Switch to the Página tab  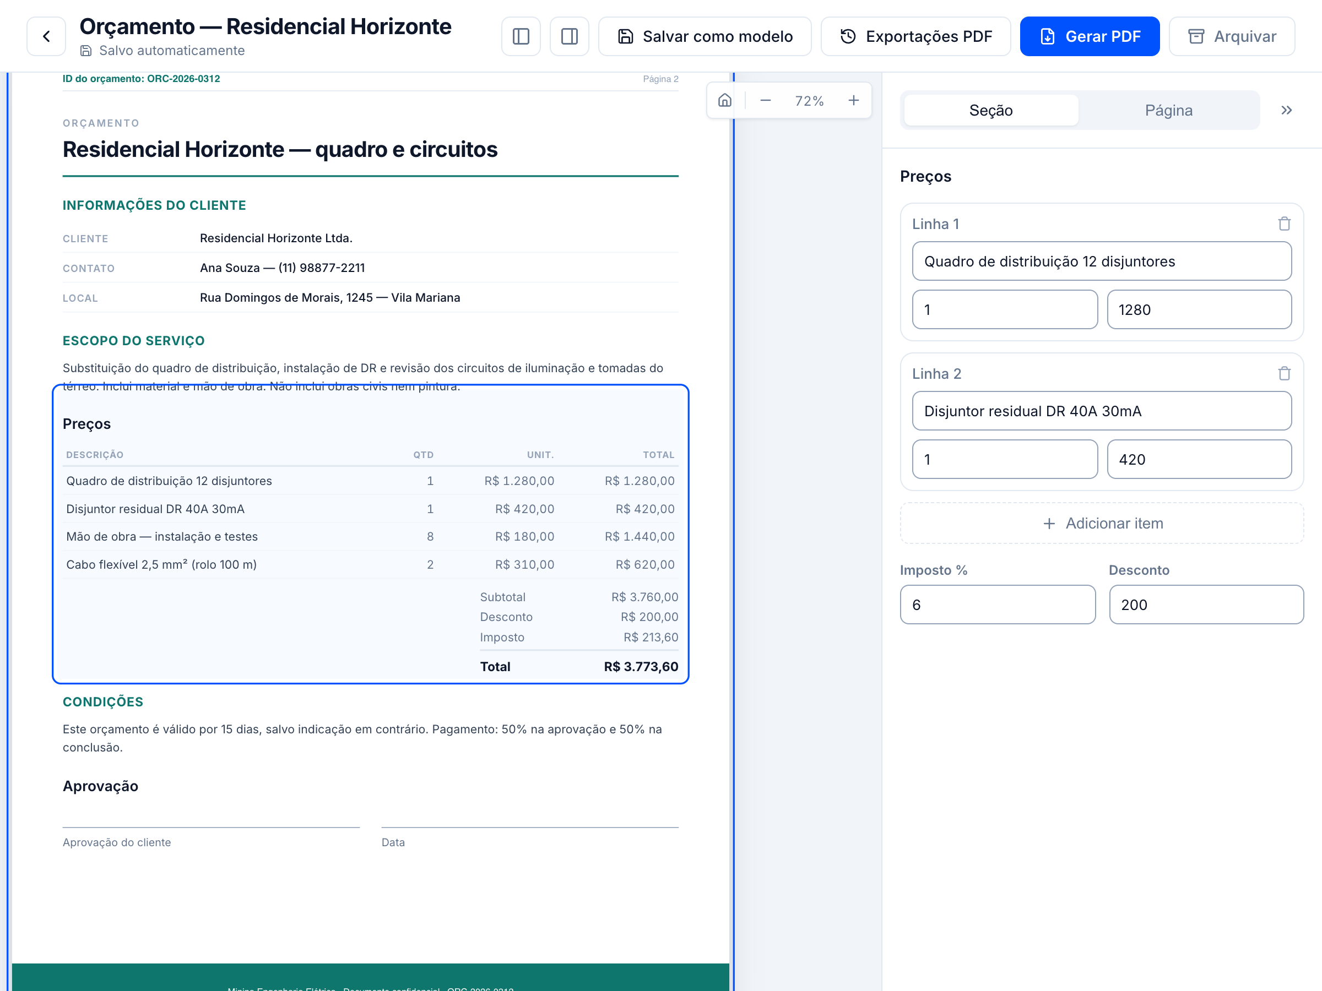1168,111
